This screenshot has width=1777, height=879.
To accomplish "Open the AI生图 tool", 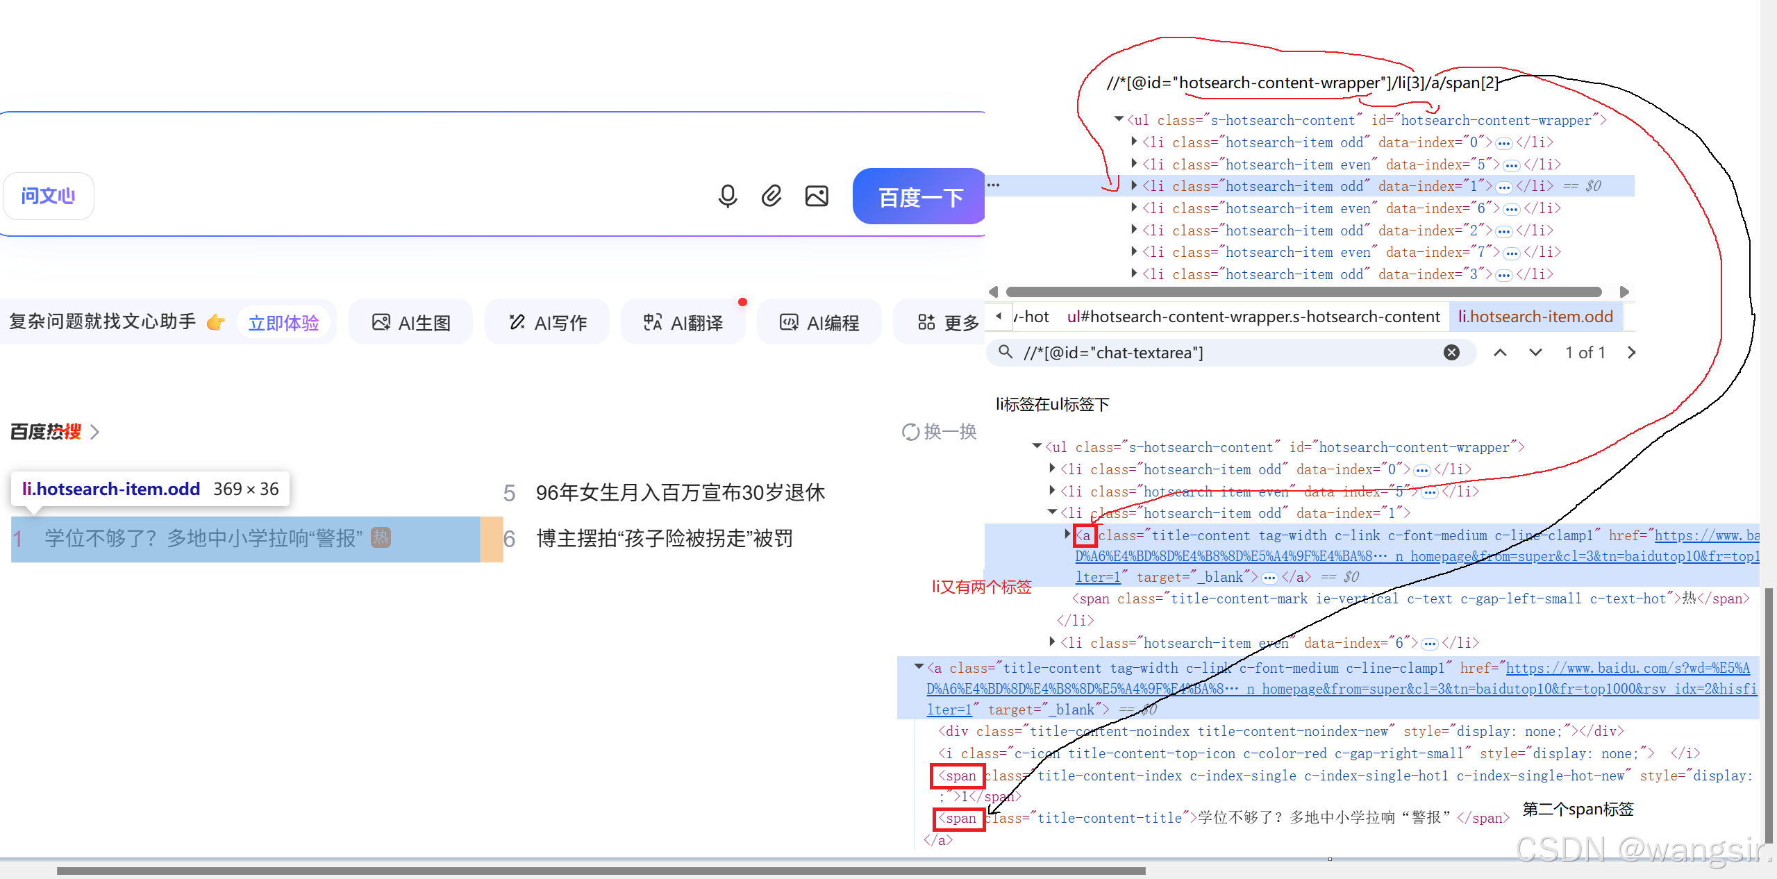I will [x=411, y=323].
